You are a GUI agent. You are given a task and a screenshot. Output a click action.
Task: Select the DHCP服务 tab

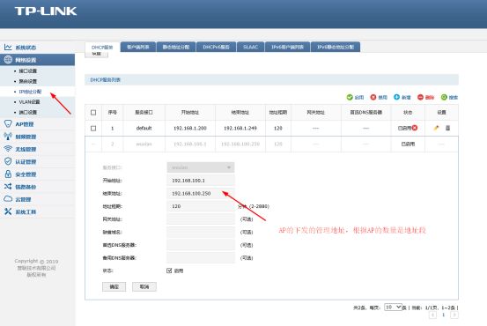click(102, 48)
